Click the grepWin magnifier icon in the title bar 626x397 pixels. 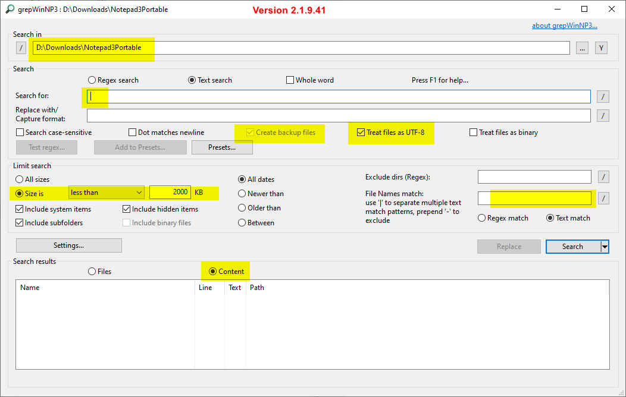tap(9, 9)
